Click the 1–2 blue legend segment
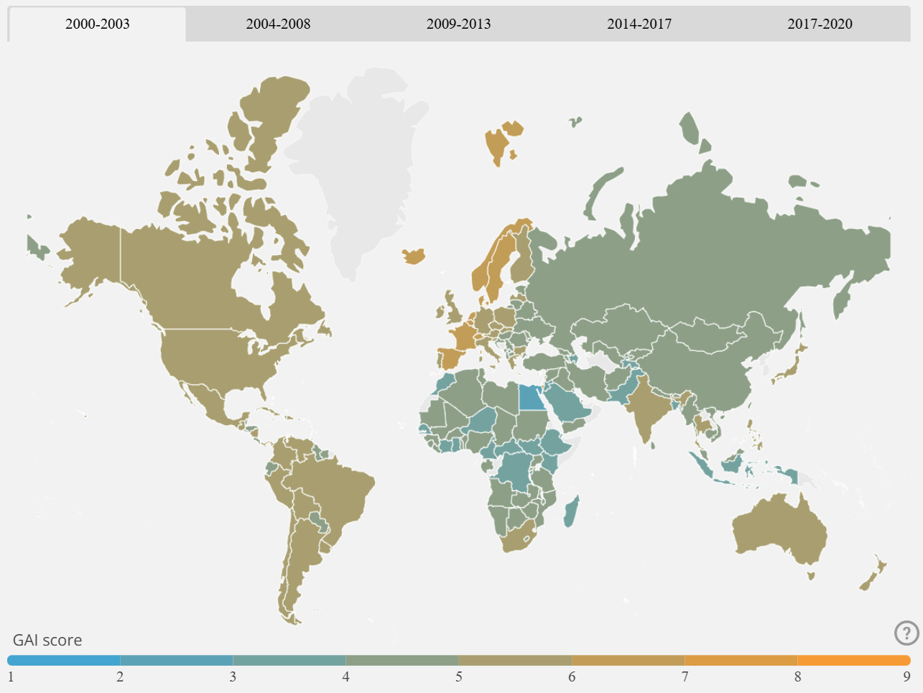923x693 pixels. click(63, 660)
